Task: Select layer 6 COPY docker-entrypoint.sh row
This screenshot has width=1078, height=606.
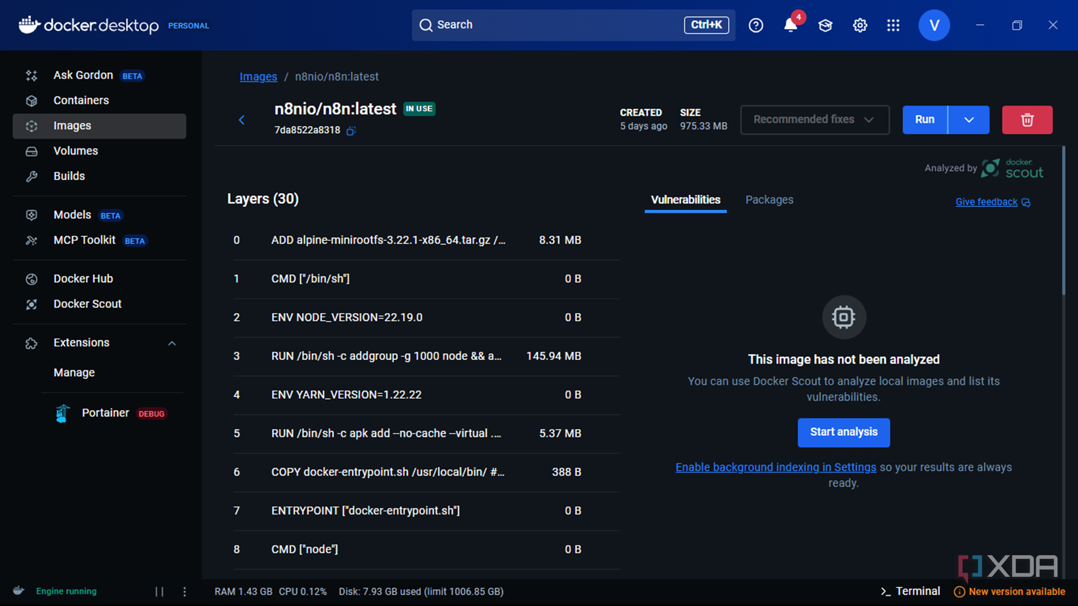Action: point(426,472)
